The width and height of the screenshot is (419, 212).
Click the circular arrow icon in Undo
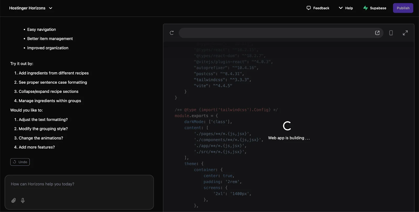point(15,162)
